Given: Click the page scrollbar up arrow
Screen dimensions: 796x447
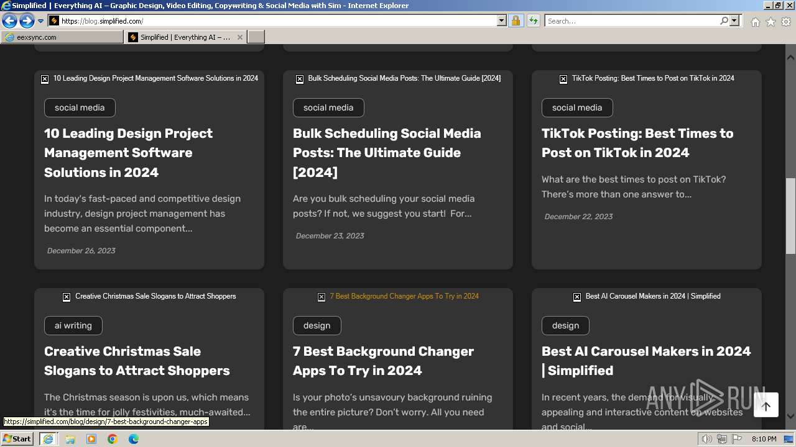Looking at the screenshot, I should coord(790,57).
